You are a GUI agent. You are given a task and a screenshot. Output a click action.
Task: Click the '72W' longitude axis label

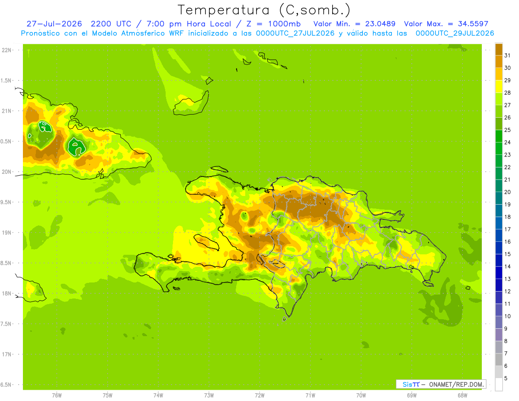[x=259, y=395]
